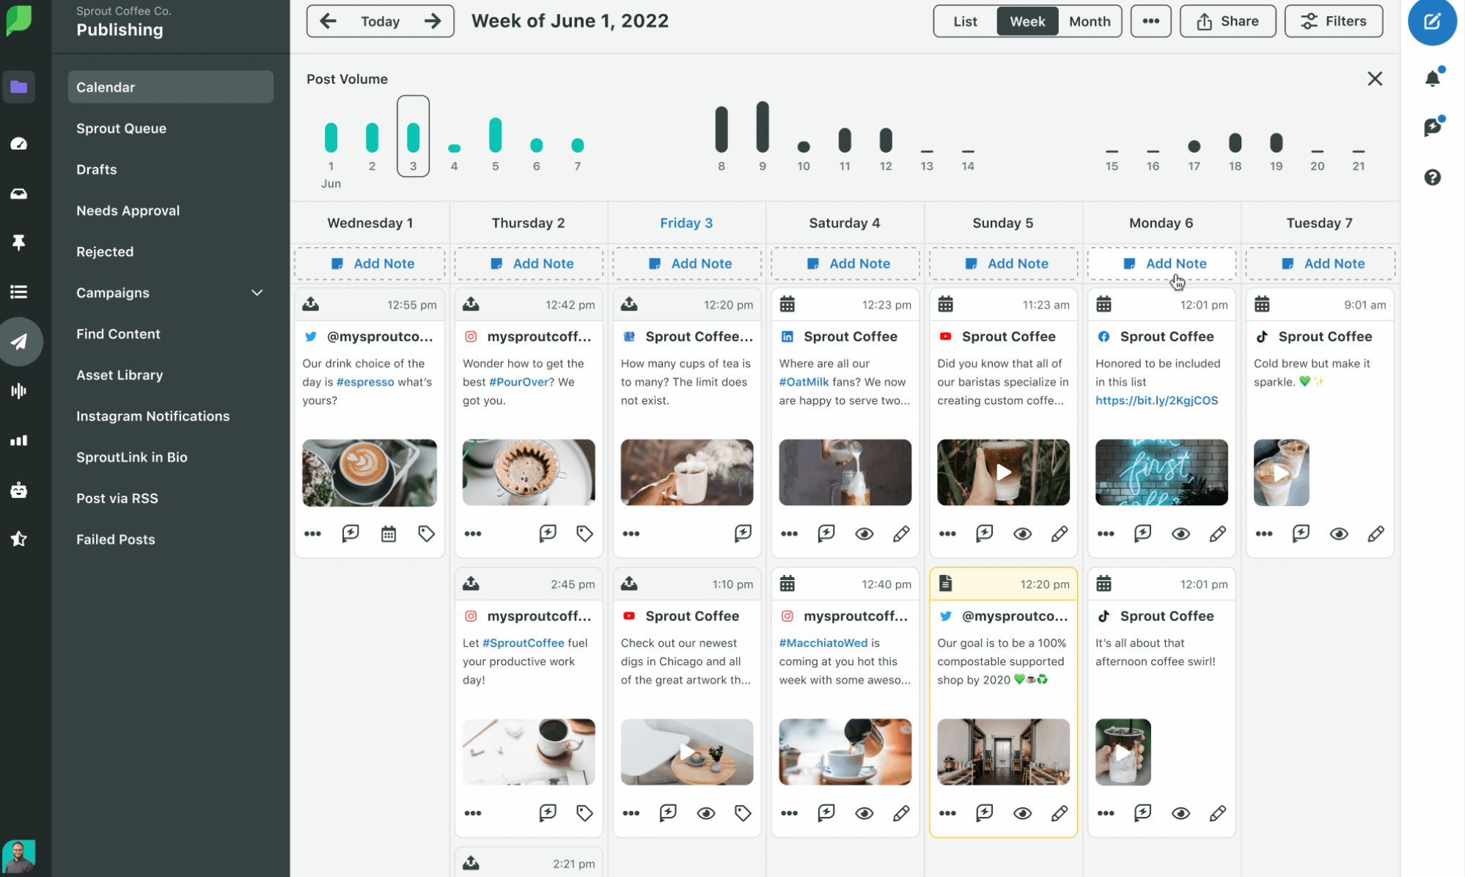Click calendar reschedule icon on espresso post
Image resolution: width=1465 pixels, height=877 pixels.
coord(389,534)
